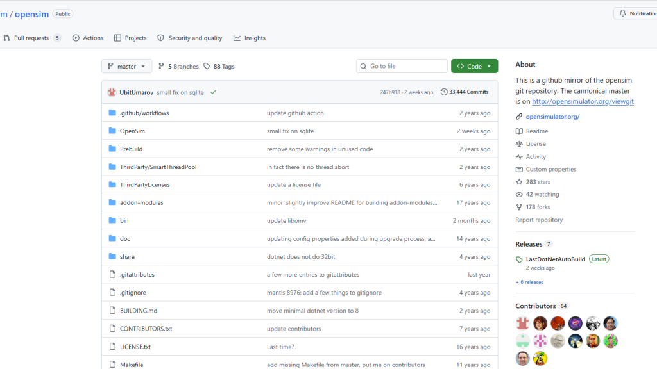Screen dimensions: 657x369
Task: Open commit hash 247b918
Action: pos(390,92)
